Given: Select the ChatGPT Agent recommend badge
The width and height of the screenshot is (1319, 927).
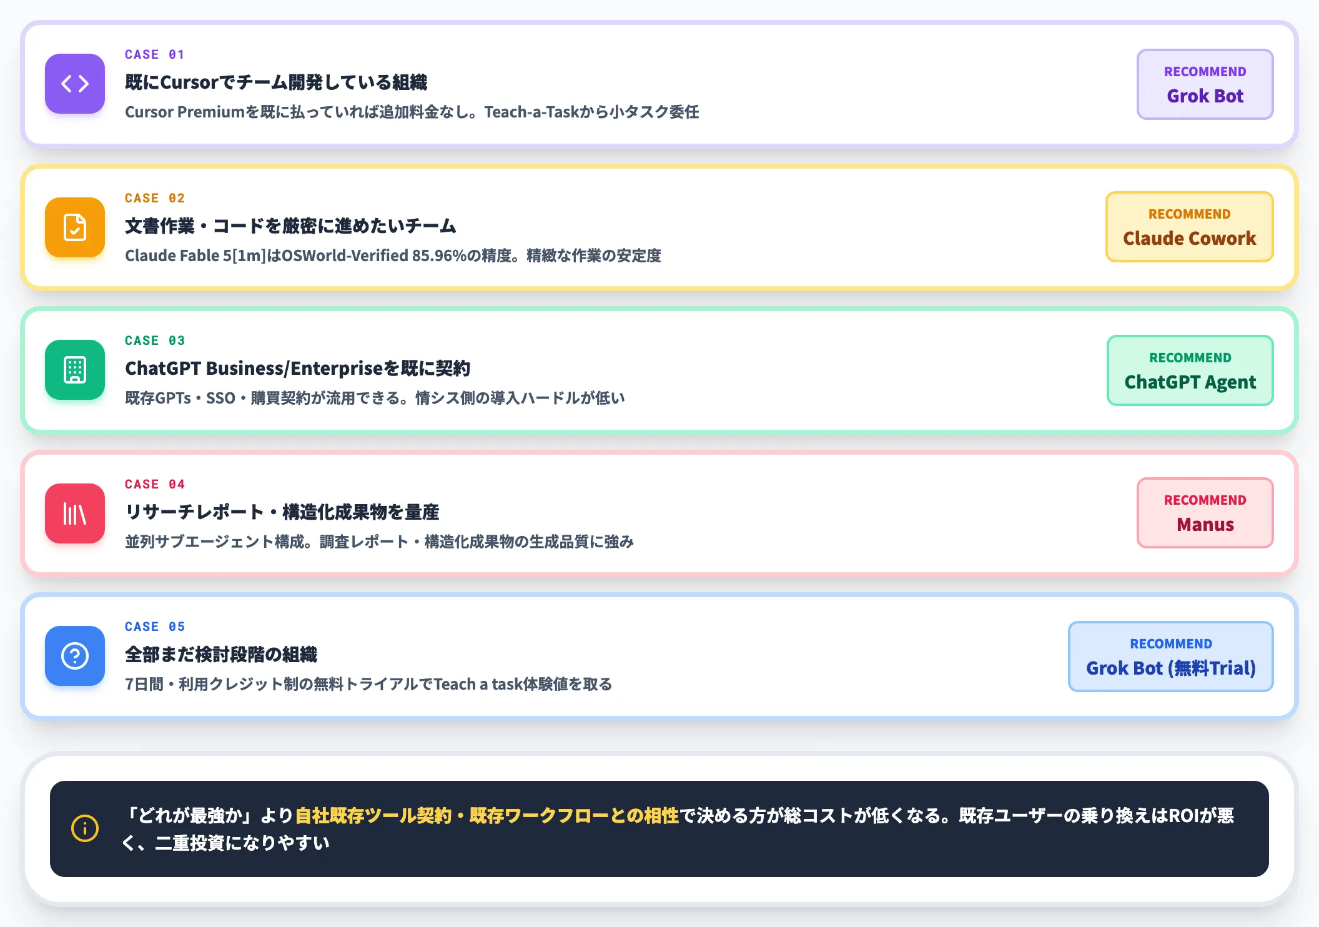Looking at the screenshot, I should tap(1190, 370).
